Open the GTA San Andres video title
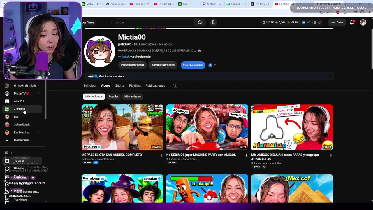 pos(112,155)
